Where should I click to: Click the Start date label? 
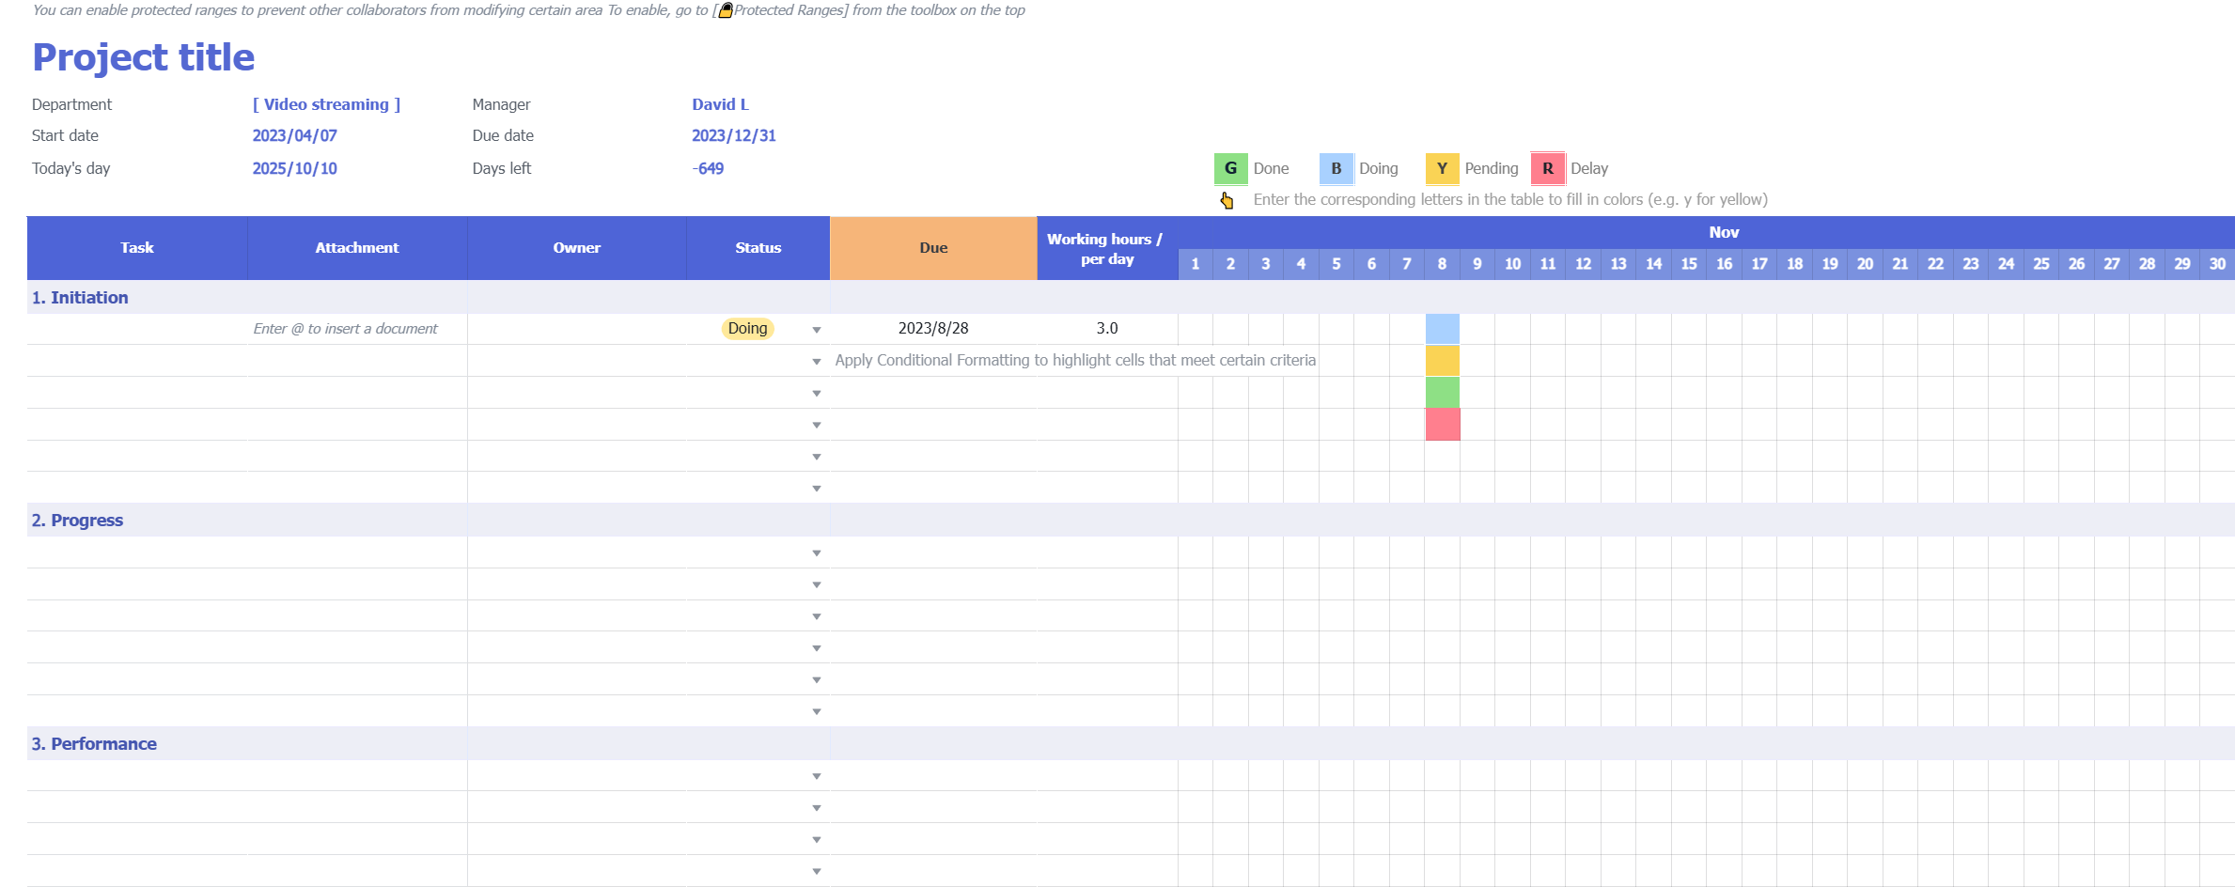(x=65, y=135)
